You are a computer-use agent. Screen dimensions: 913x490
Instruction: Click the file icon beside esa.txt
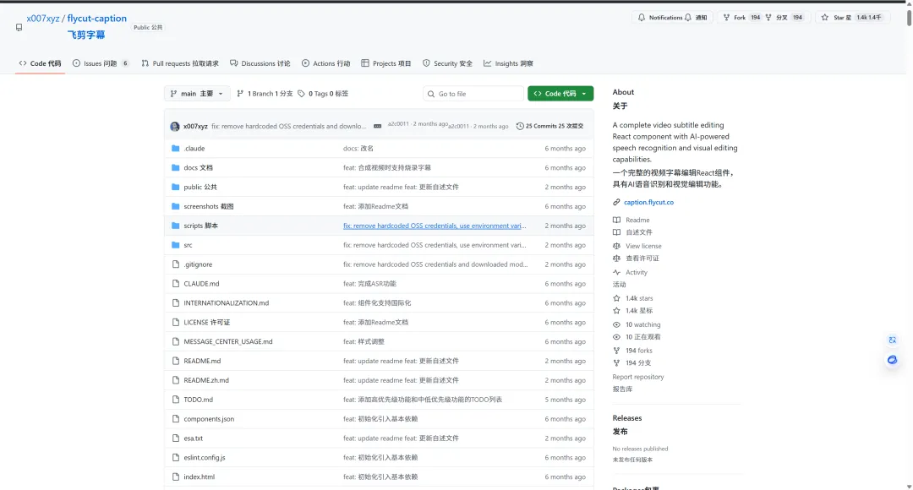coord(175,438)
